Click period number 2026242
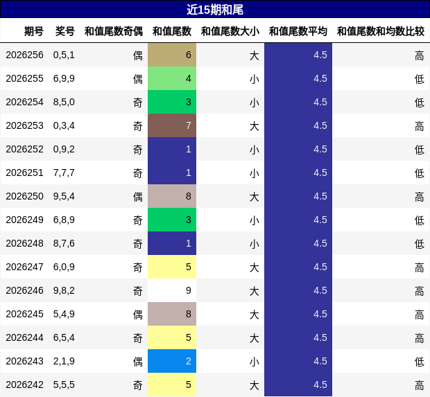Screen dimensions: 430x397 click(x=24, y=385)
